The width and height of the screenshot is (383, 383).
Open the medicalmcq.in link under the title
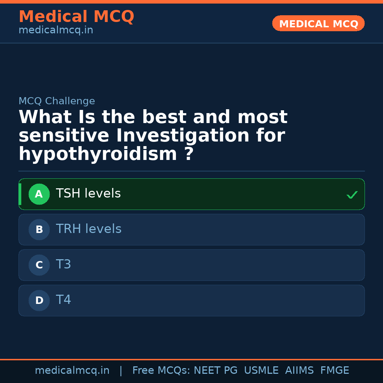56,30
